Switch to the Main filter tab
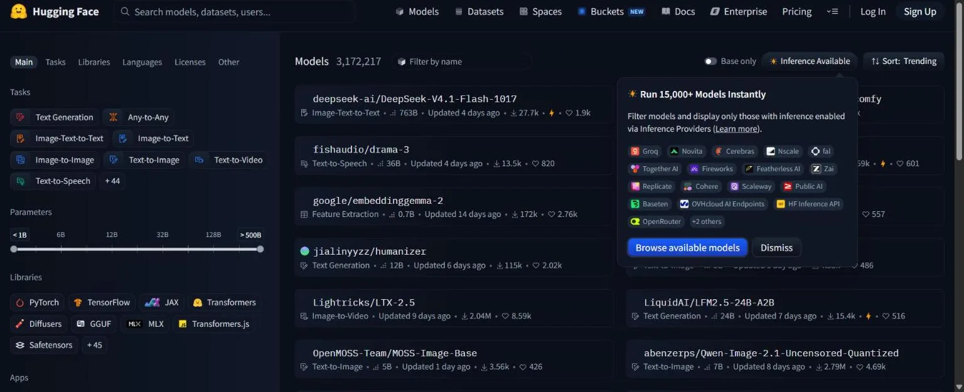Screen dimensions: 964x392 24,62
